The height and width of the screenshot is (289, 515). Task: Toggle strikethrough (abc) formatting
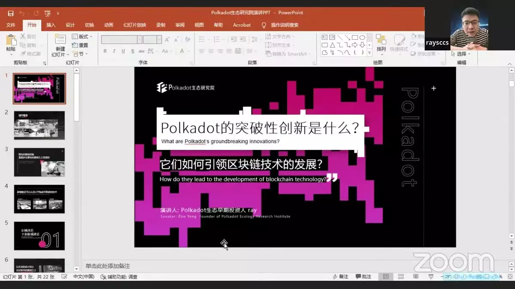pyautogui.click(x=141, y=51)
